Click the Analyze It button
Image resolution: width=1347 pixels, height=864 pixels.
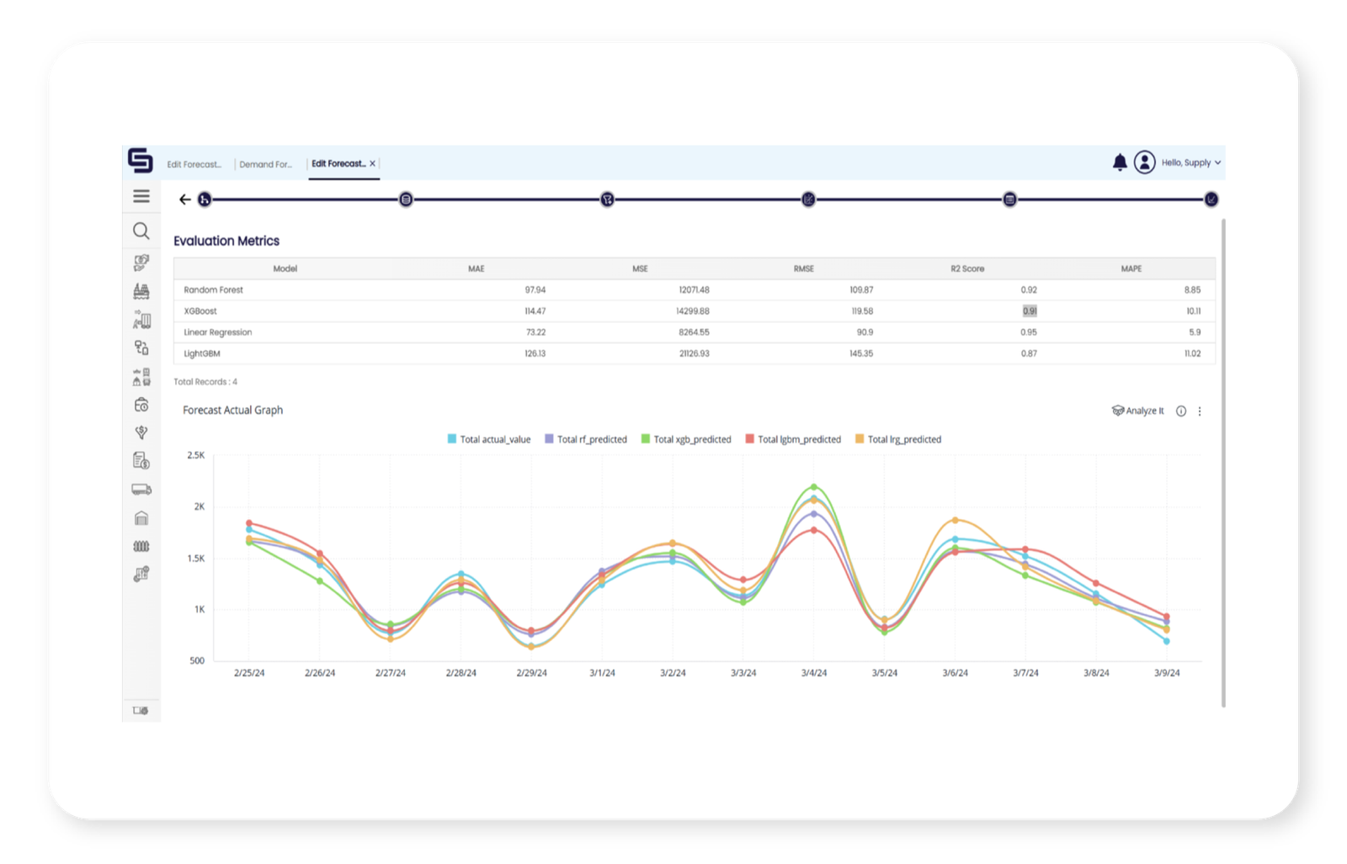tap(1138, 411)
